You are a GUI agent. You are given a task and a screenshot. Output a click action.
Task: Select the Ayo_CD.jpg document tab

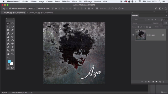[x=14, y=13]
